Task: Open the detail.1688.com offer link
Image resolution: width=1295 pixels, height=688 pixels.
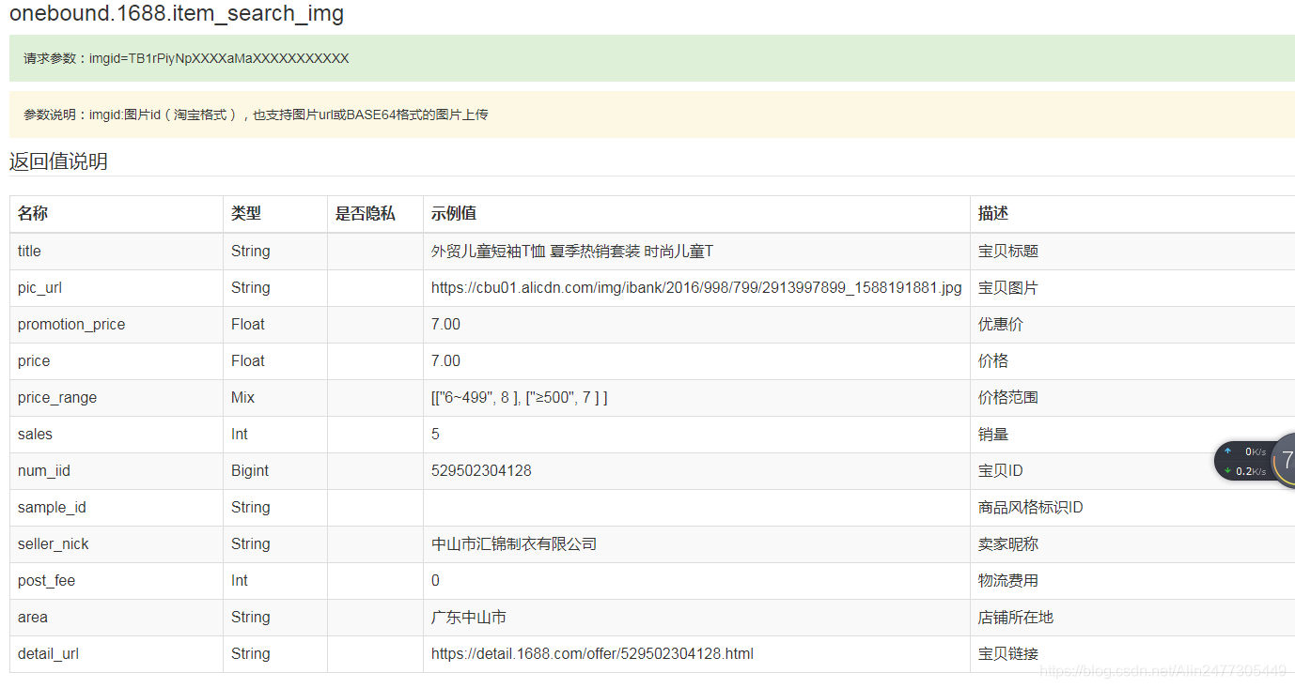Action: [592, 653]
